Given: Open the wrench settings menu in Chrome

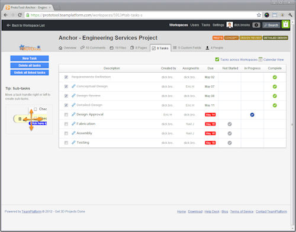Looking at the screenshot, I should point(290,15).
